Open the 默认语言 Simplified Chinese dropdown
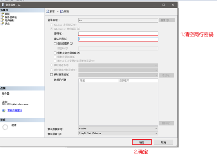The height and width of the screenshot is (155, 217). (x=118, y=133)
